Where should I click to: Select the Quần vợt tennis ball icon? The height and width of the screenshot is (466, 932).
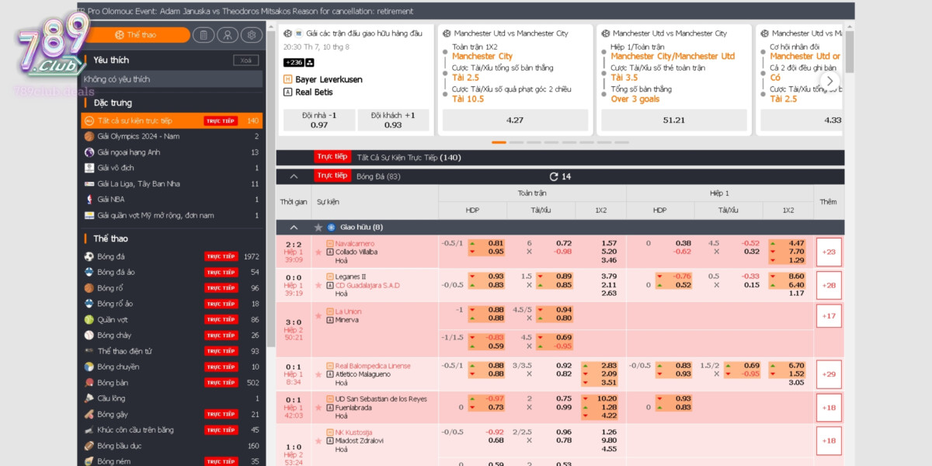[x=89, y=320]
